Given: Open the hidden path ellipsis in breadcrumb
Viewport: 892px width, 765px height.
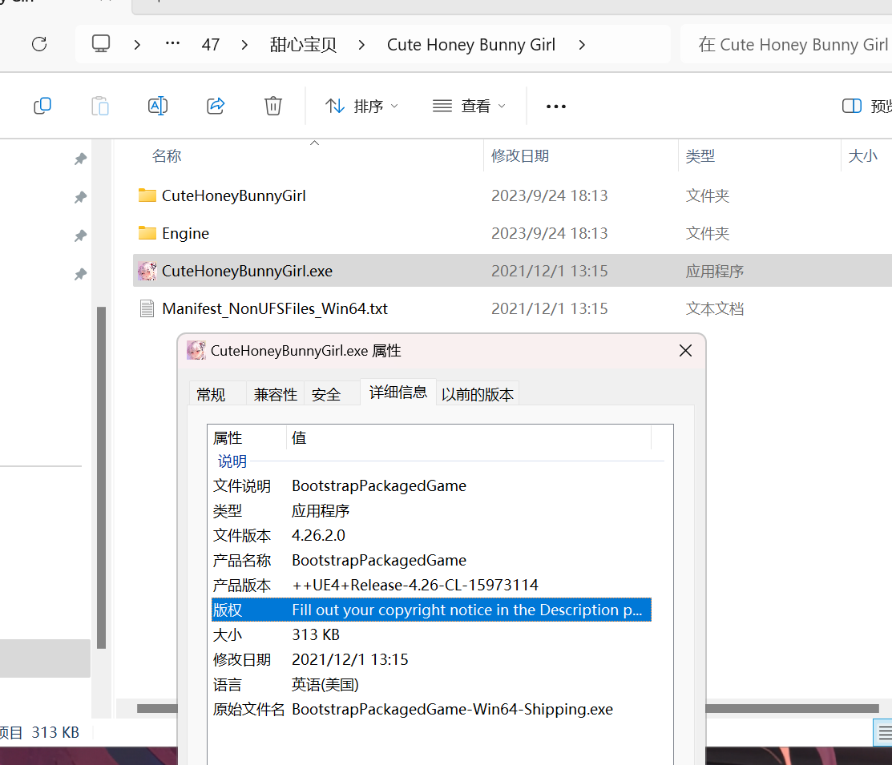Looking at the screenshot, I should pyautogui.click(x=172, y=44).
